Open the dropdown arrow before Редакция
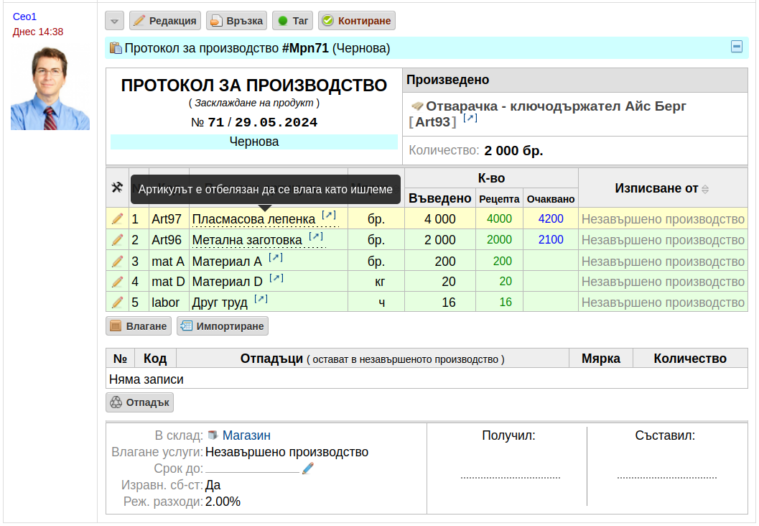 [115, 21]
